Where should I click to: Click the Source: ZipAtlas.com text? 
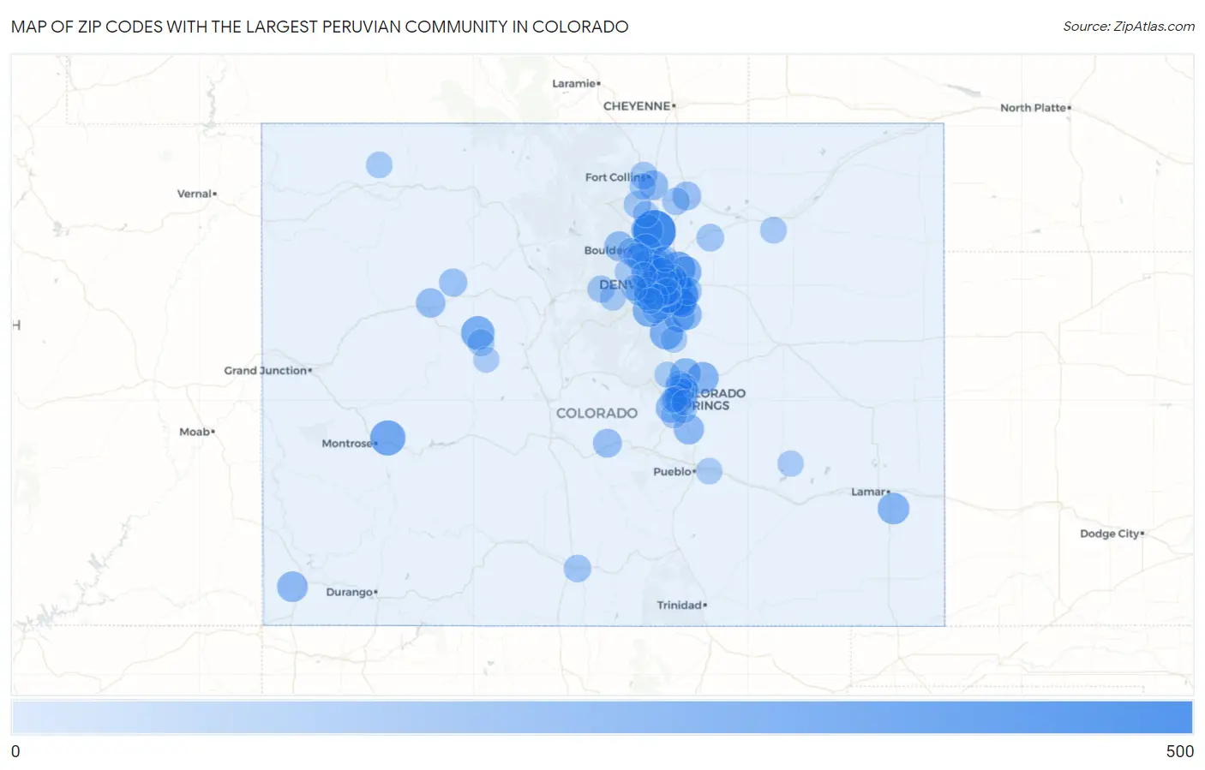click(1129, 27)
